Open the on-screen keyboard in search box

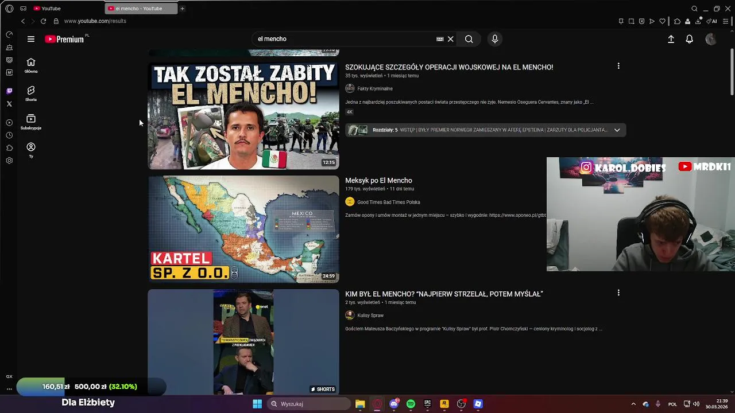point(440,39)
